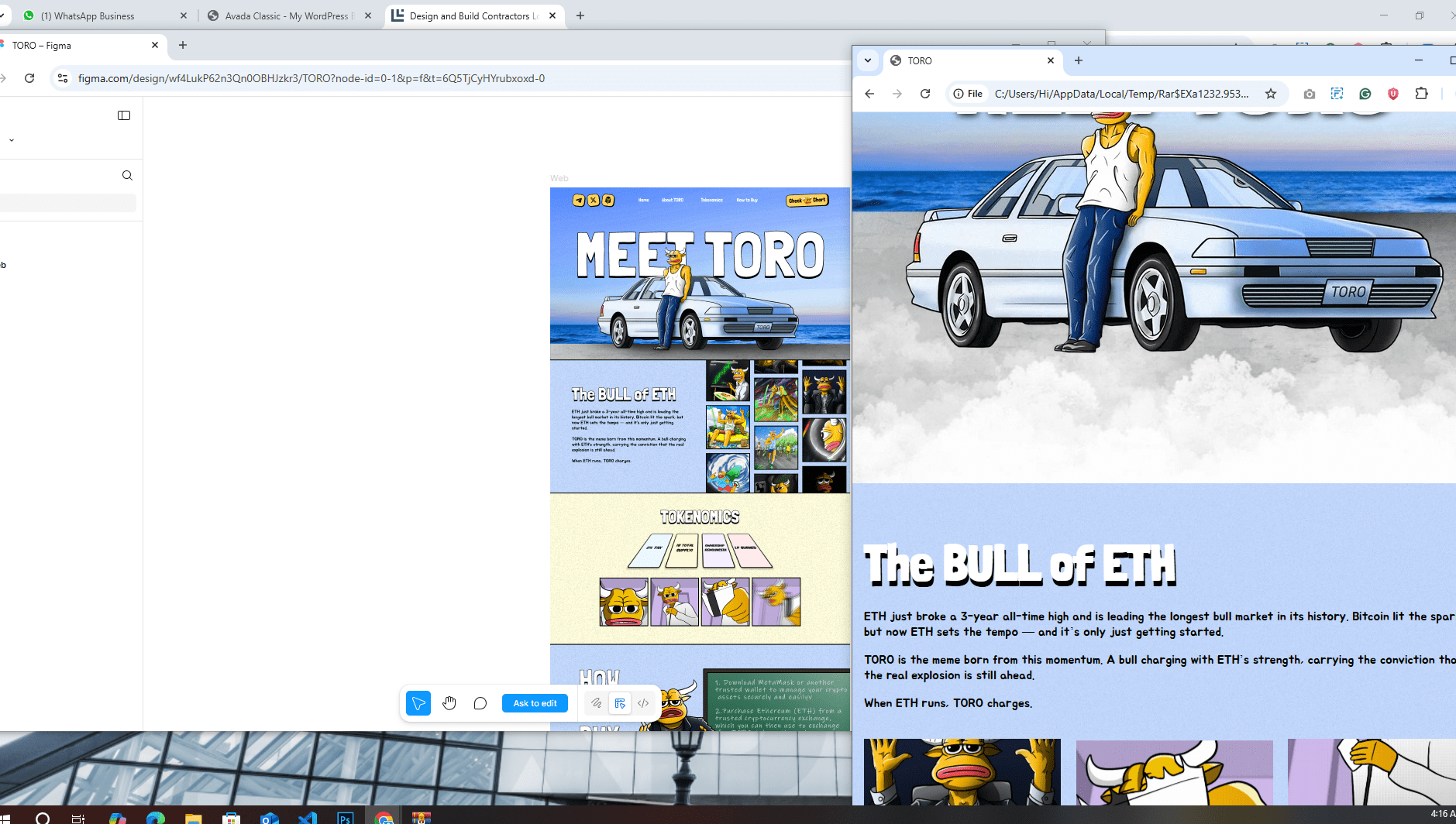Reload the Figma browser page
Image resolution: width=1456 pixels, height=824 pixels.
tap(29, 78)
